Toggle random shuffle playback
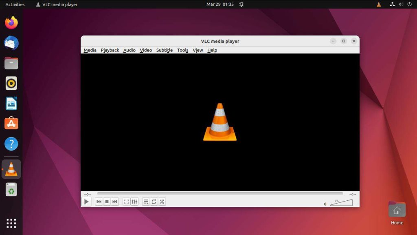Screen dimensions: 417x235 [x=162, y=202]
